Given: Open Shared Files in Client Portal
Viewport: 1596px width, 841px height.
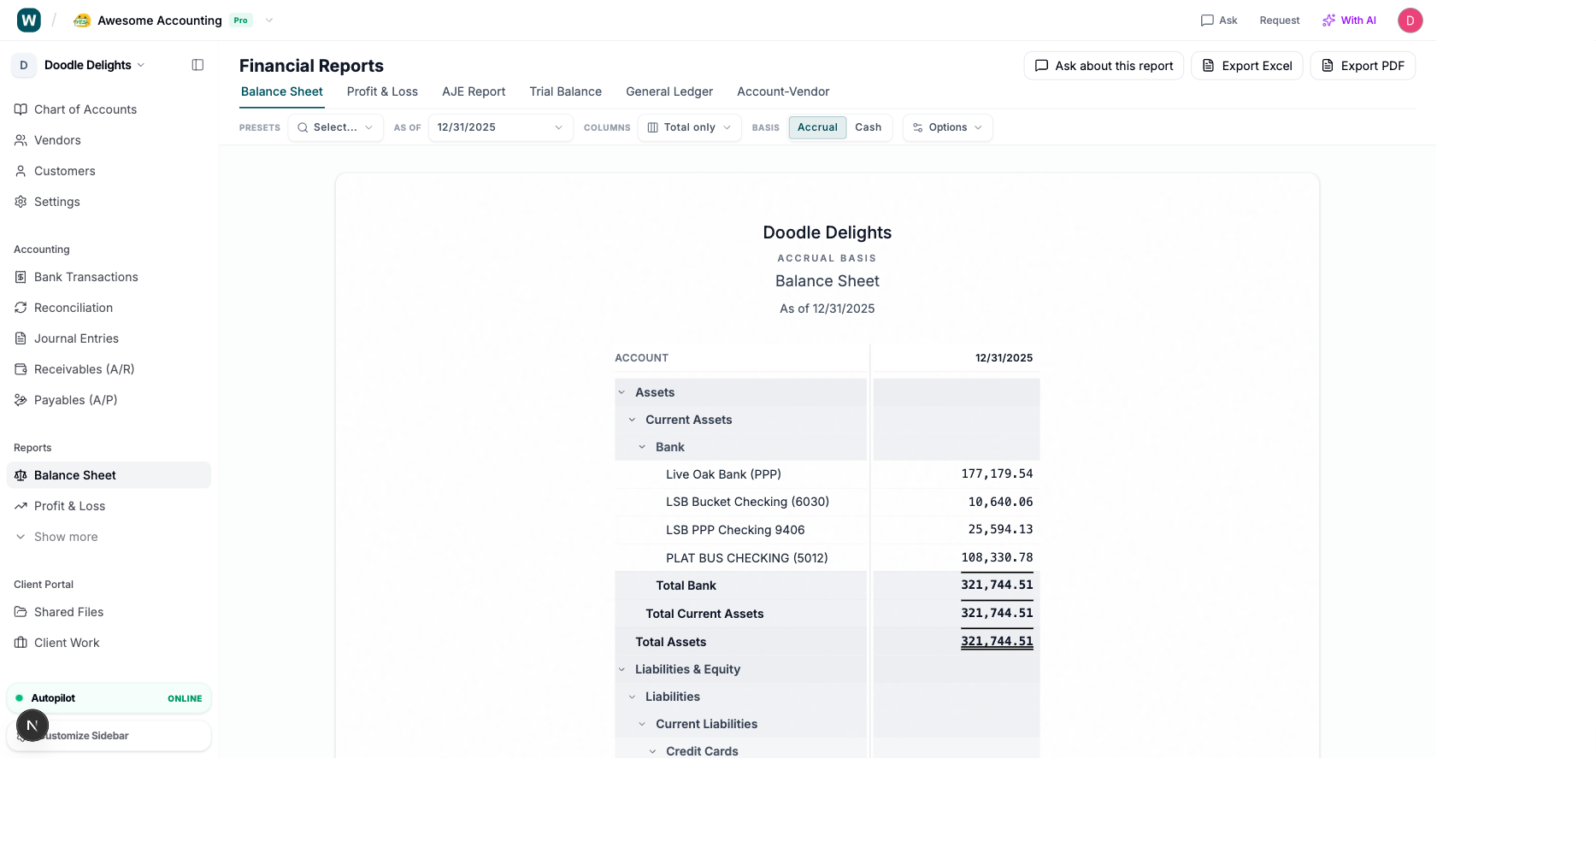Looking at the screenshot, I should coord(68,612).
